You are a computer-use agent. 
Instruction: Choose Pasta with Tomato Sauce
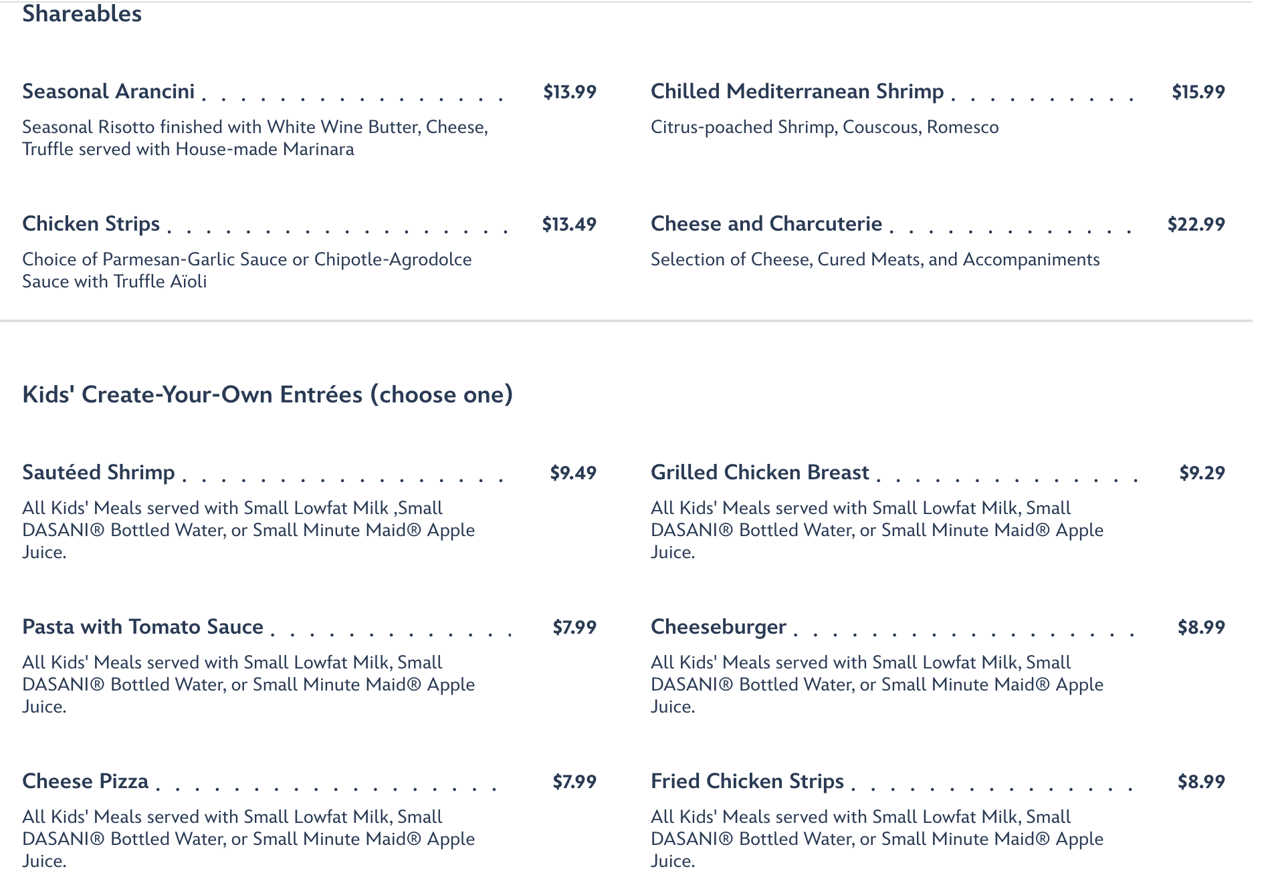[143, 627]
